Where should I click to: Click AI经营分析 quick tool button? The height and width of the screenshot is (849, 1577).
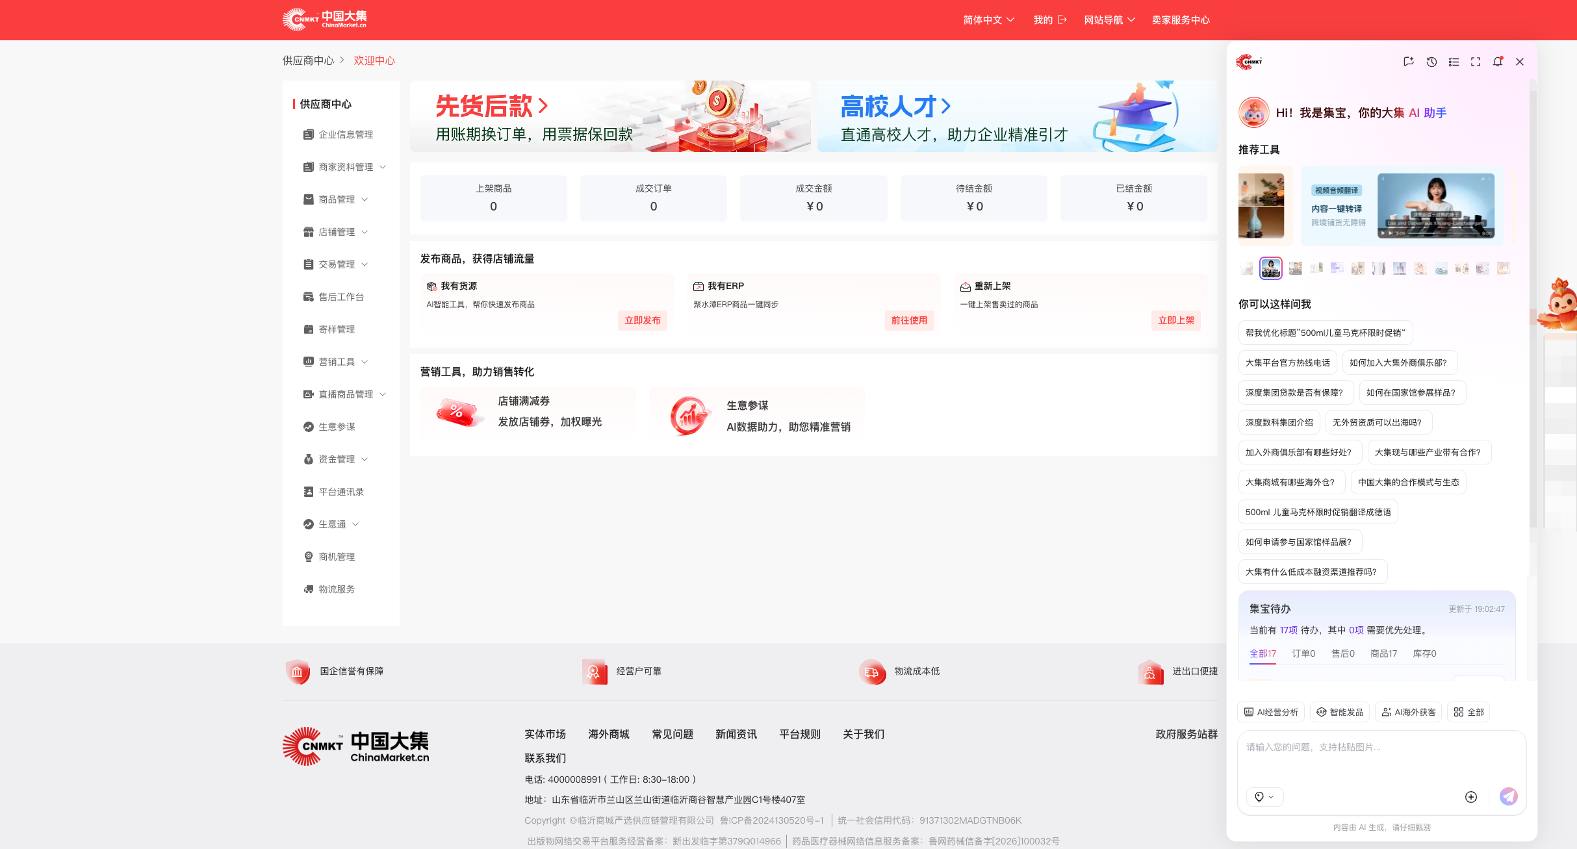click(x=1271, y=712)
